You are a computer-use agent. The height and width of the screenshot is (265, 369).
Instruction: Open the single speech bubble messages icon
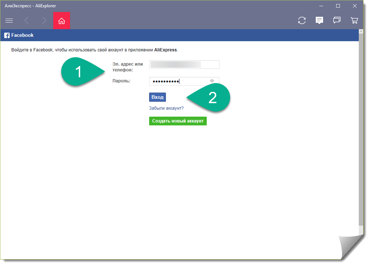coord(319,21)
